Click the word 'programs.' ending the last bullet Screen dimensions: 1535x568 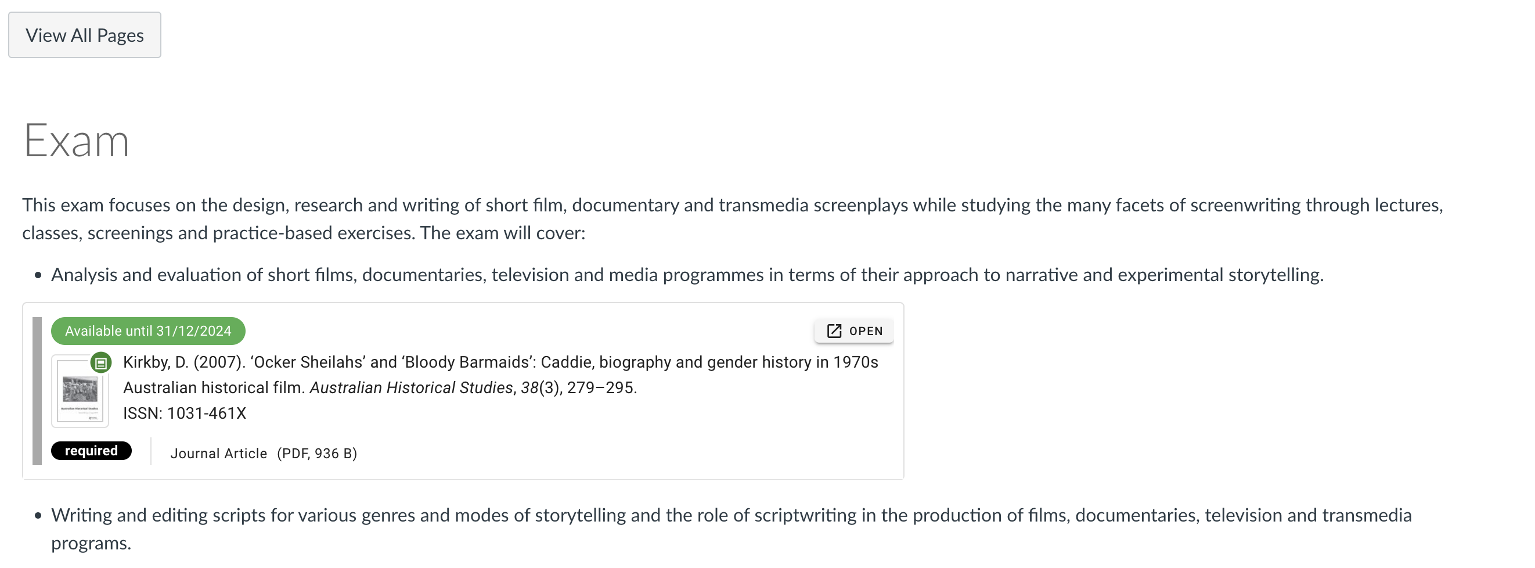pos(91,544)
